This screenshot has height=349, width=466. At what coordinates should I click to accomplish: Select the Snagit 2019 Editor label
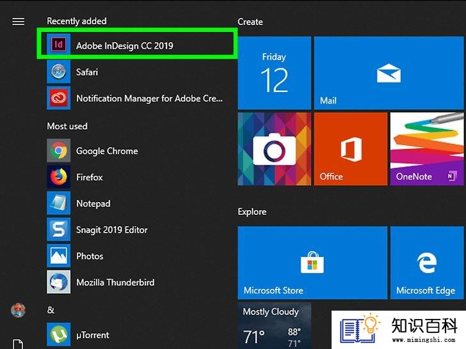click(x=112, y=230)
